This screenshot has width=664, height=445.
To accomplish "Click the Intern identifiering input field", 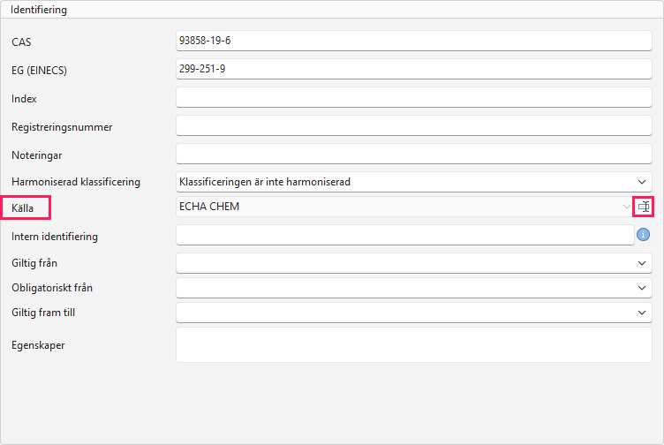I will (404, 235).
